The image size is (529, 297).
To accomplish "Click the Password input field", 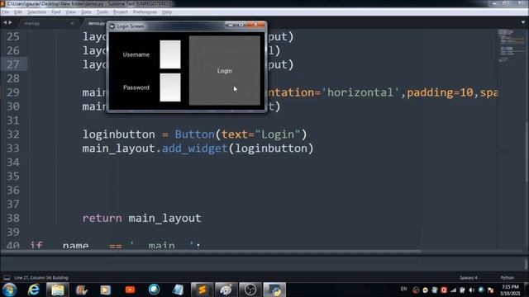I will (170, 87).
